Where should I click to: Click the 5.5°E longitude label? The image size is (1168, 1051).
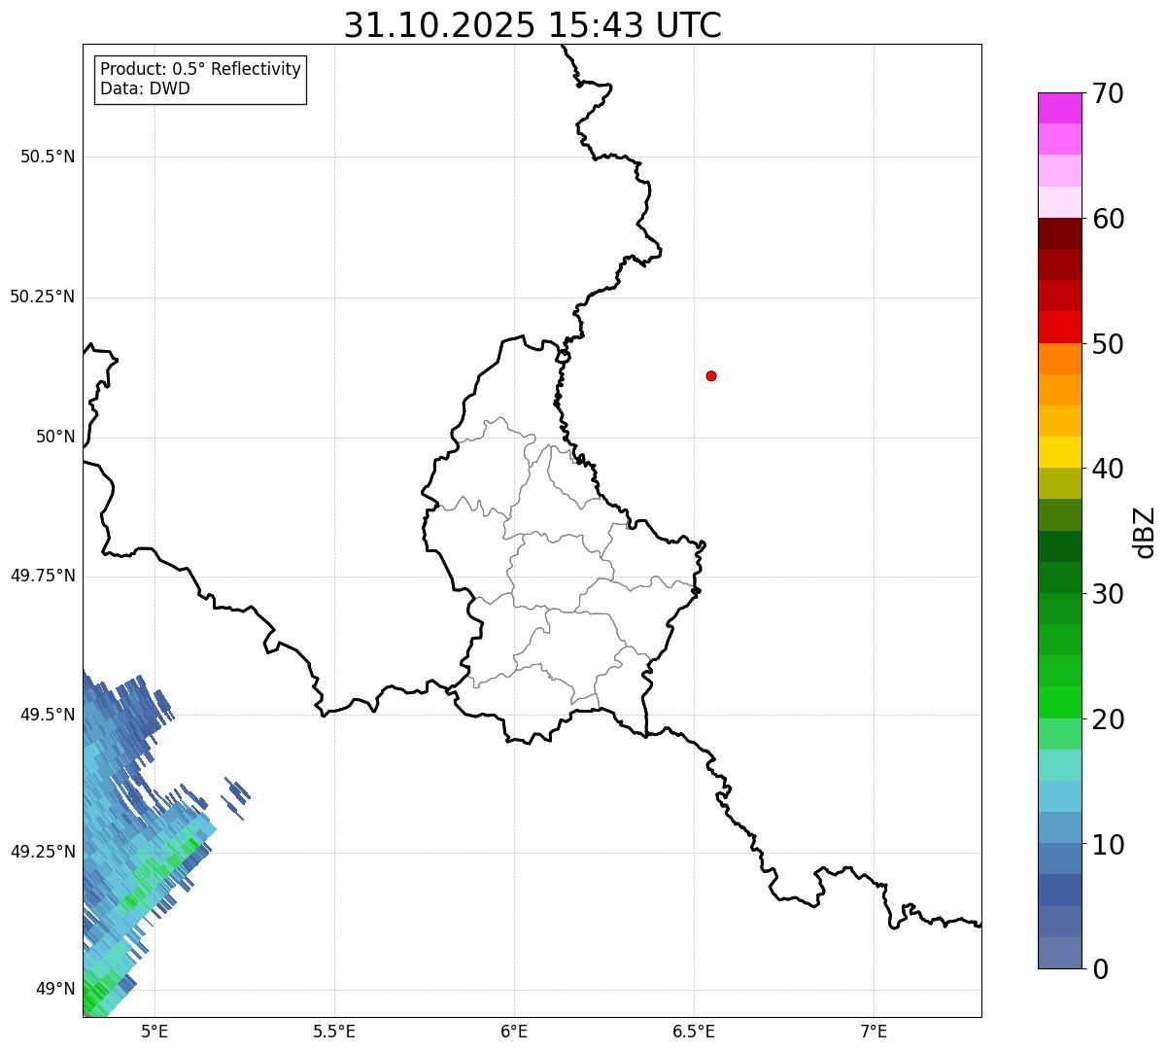pos(334,1032)
